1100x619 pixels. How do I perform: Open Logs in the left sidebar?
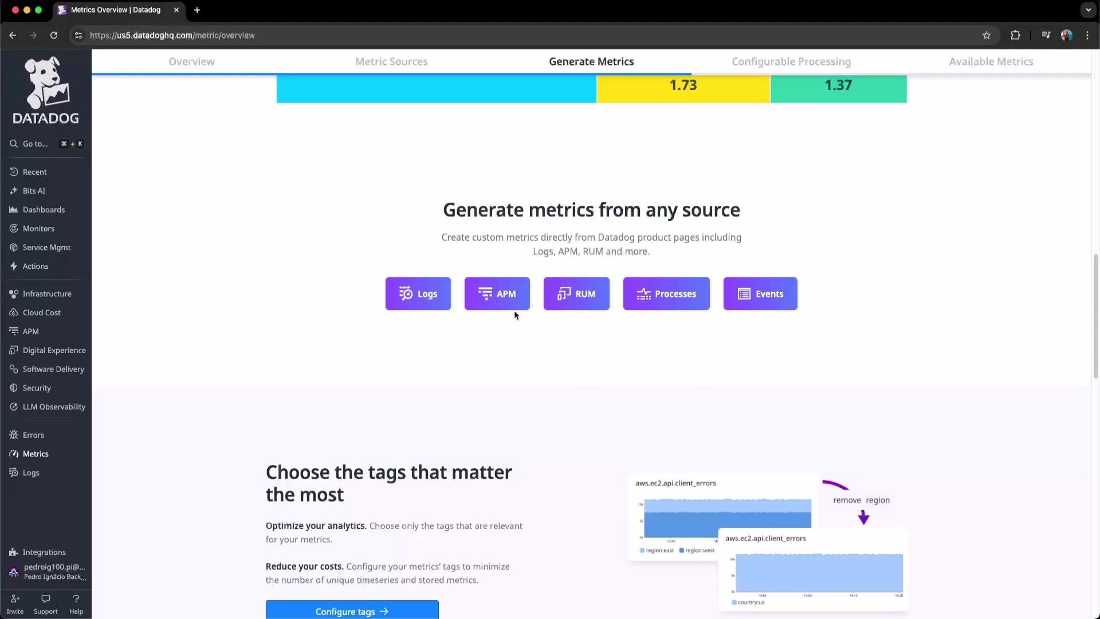tap(31, 473)
